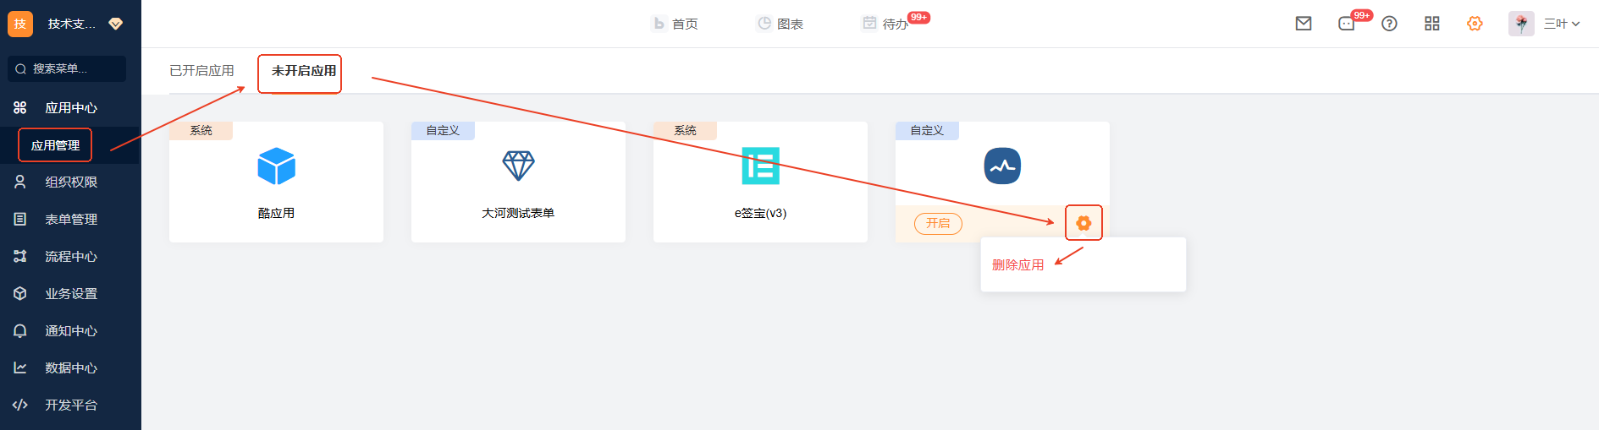
Task: Expand the 应用中心 sidebar section
Action: (x=71, y=108)
